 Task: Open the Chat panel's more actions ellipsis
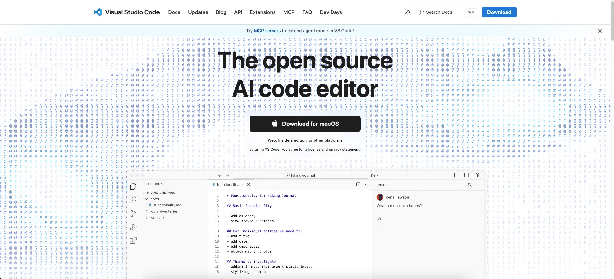[478, 185]
